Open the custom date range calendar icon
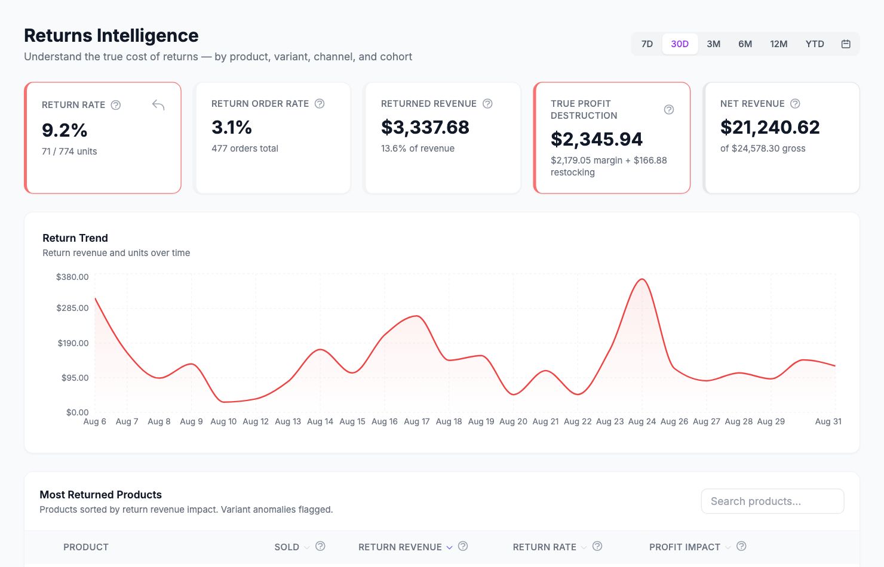884x567 pixels. (x=846, y=44)
